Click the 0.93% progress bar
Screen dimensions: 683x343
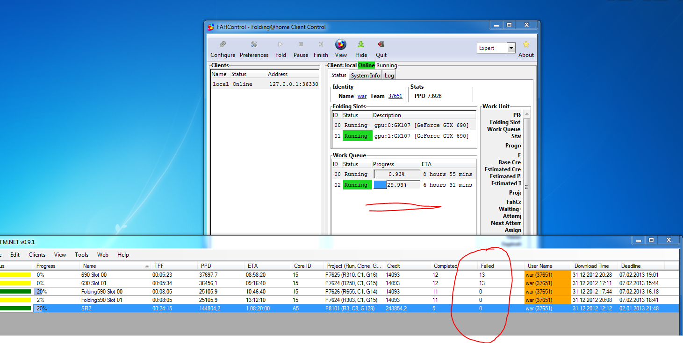tap(396, 174)
